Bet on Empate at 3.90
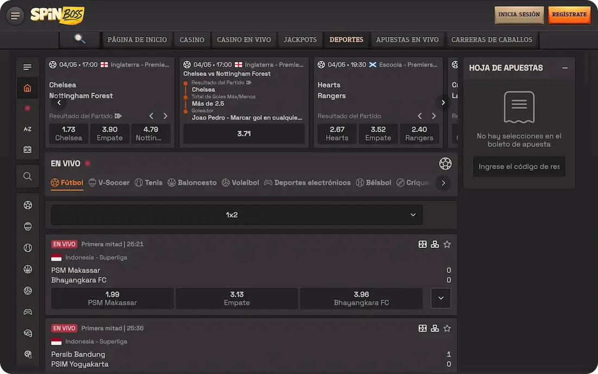This screenshot has width=598, height=374. pos(110,134)
